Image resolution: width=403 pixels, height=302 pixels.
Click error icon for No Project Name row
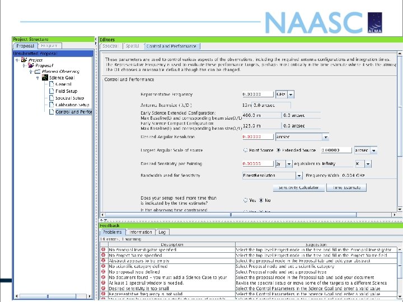[104, 255]
